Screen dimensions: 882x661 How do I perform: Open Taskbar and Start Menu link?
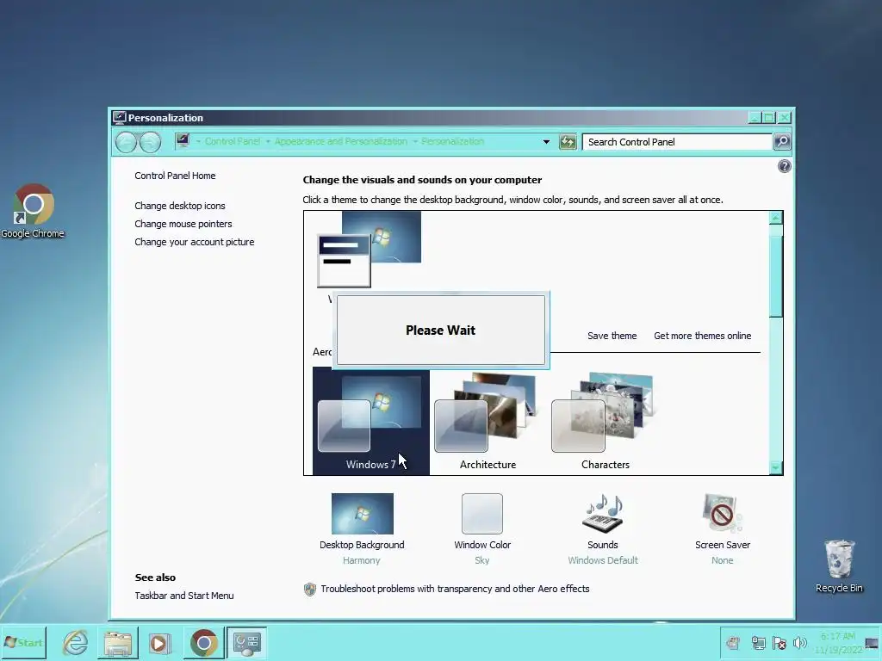tap(184, 596)
